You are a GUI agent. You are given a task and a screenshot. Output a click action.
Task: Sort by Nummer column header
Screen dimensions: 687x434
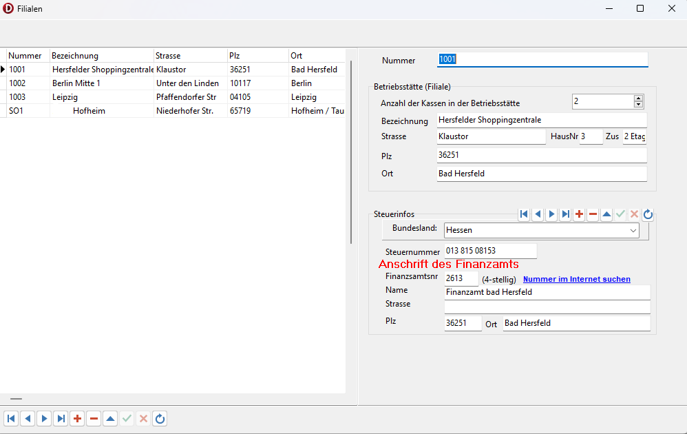[x=28, y=56]
